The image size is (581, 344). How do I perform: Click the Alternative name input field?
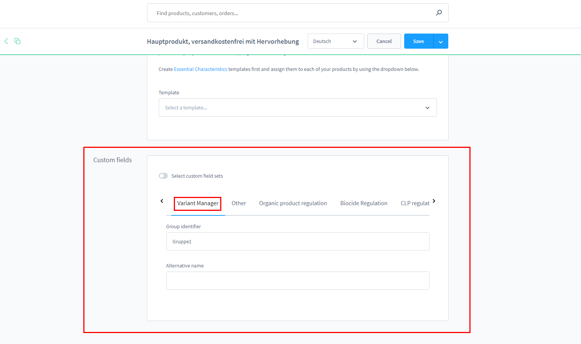pos(297,281)
